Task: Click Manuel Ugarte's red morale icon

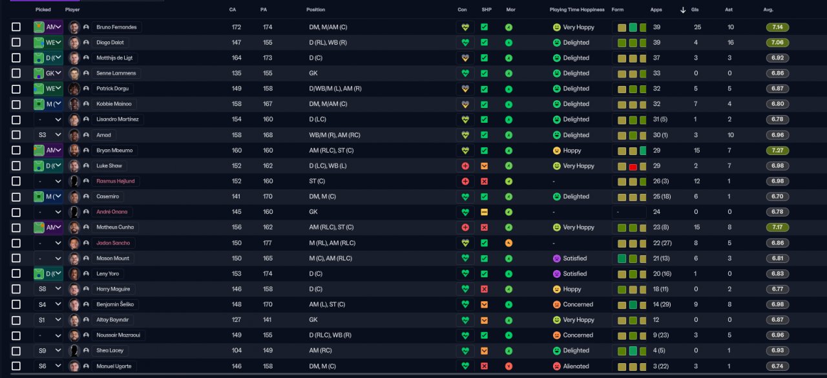Action: [508, 366]
